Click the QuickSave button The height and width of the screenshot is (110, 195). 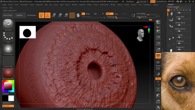tap(130, 2)
